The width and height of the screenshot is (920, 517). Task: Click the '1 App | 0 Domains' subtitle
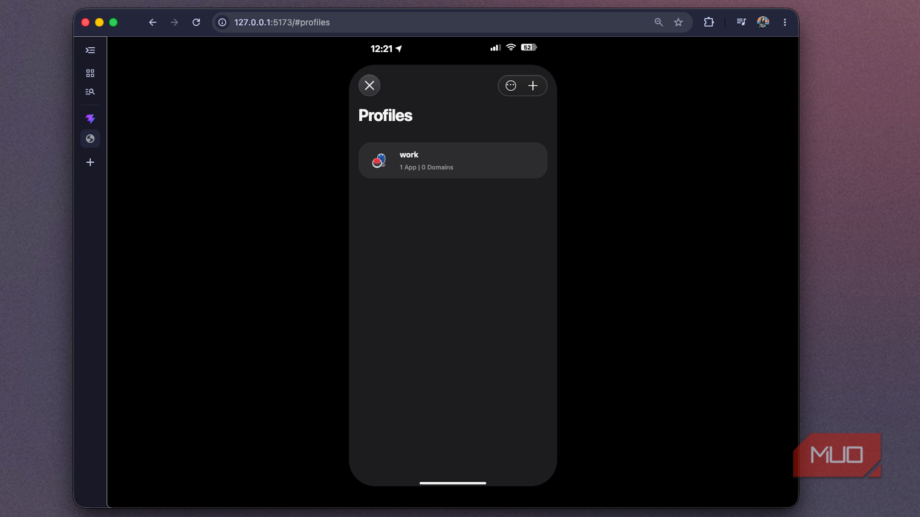point(426,167)
